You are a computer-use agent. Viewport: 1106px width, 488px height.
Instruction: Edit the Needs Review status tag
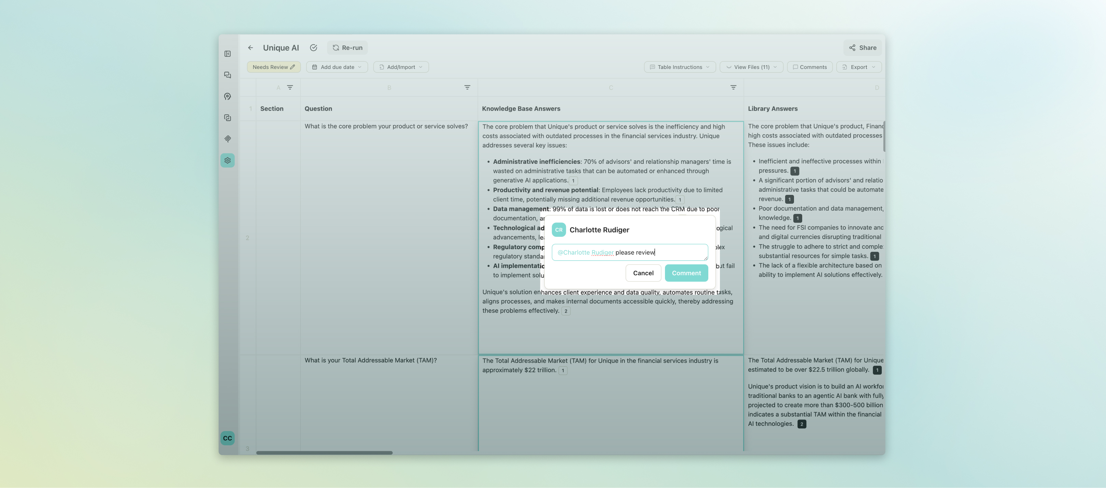pos(273,67)
